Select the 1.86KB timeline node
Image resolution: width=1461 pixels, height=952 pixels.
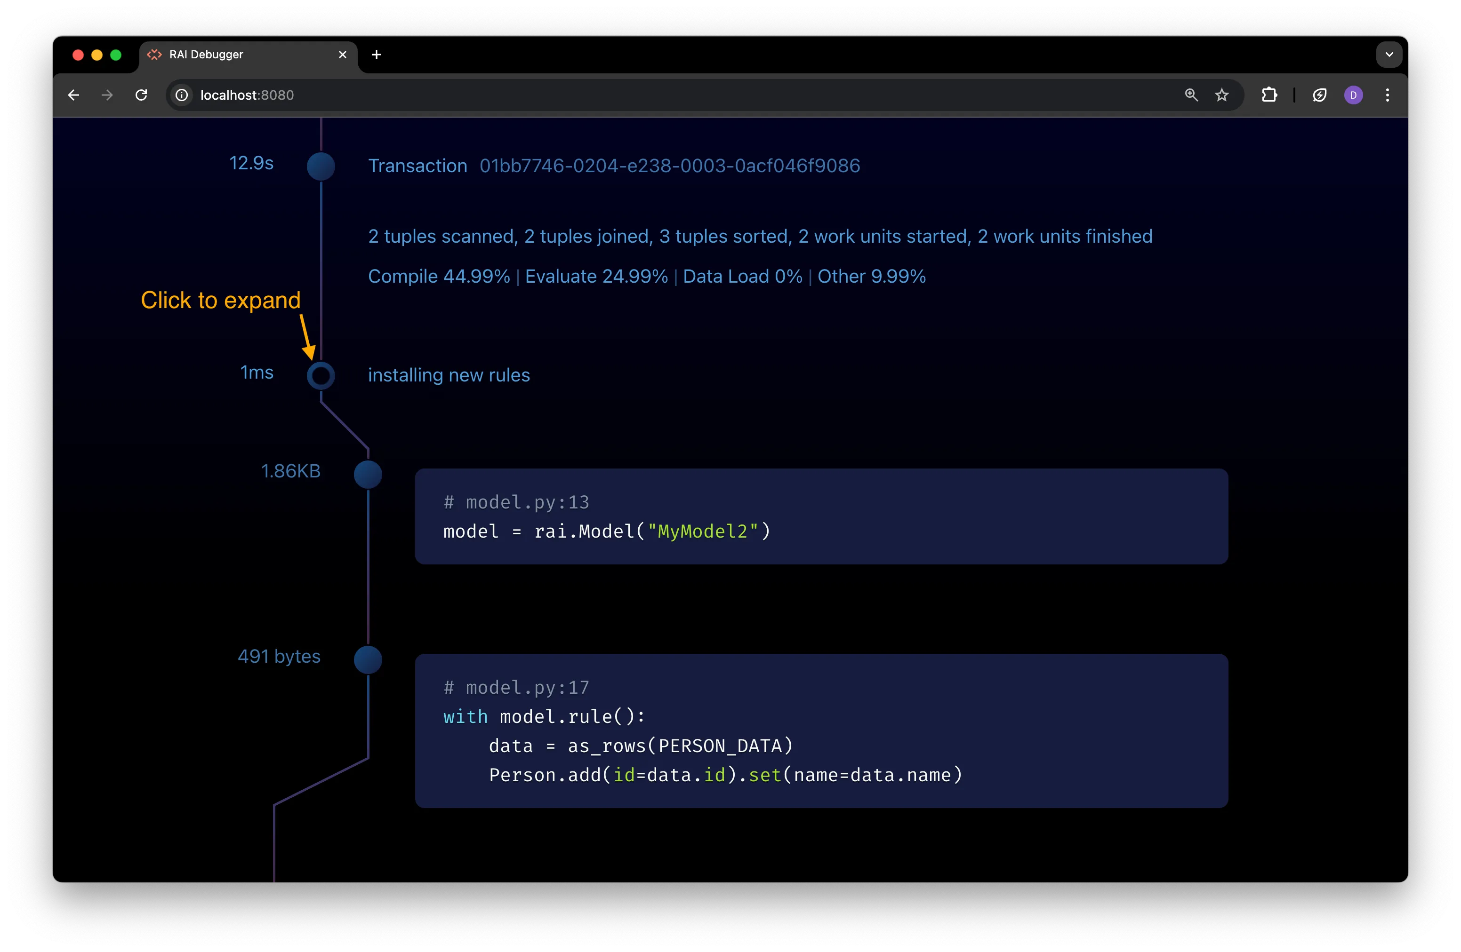(369, 474)
